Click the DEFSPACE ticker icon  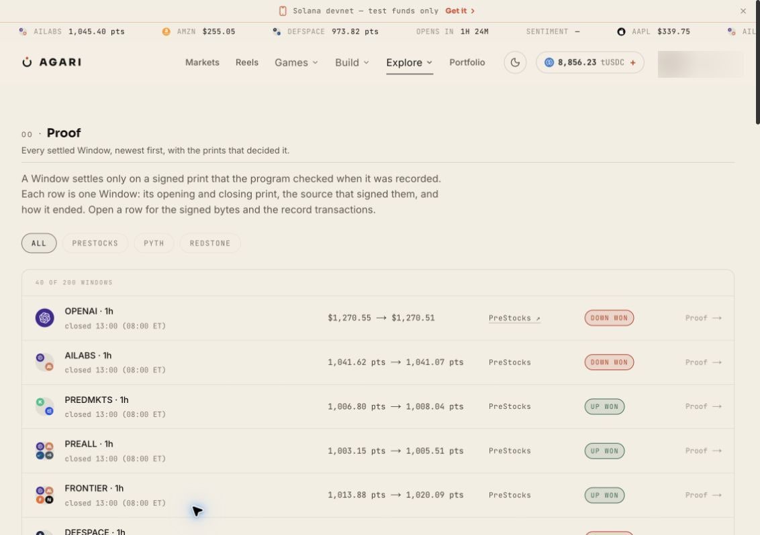(277, 32)
